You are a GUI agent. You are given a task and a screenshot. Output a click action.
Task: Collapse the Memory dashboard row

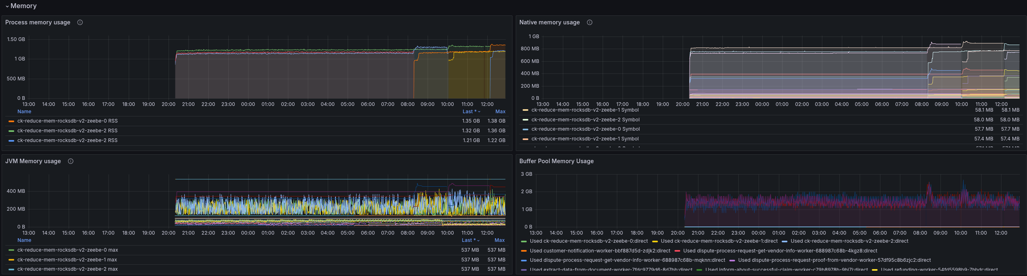[7, 6]
